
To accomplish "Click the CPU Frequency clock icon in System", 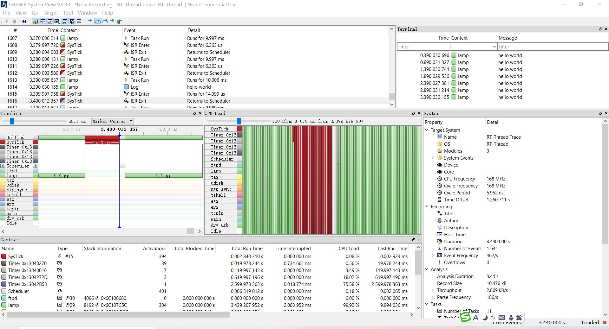I will point(440,179).
